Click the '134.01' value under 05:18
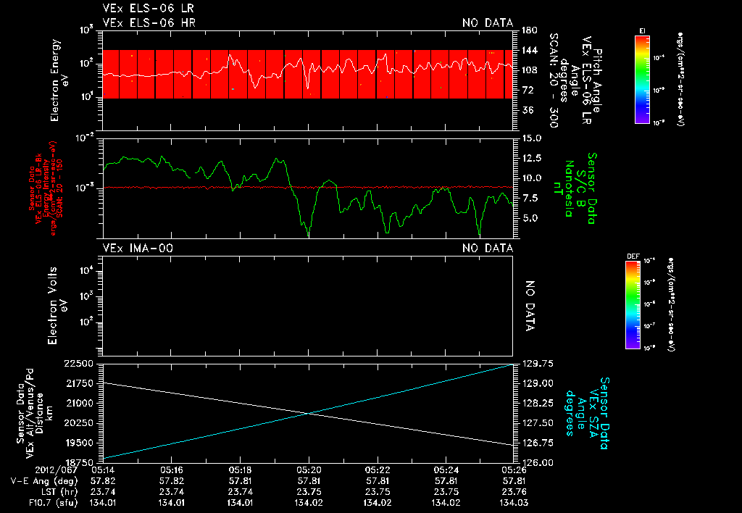This screenshot has height=513, width=742. pos(240,503)
